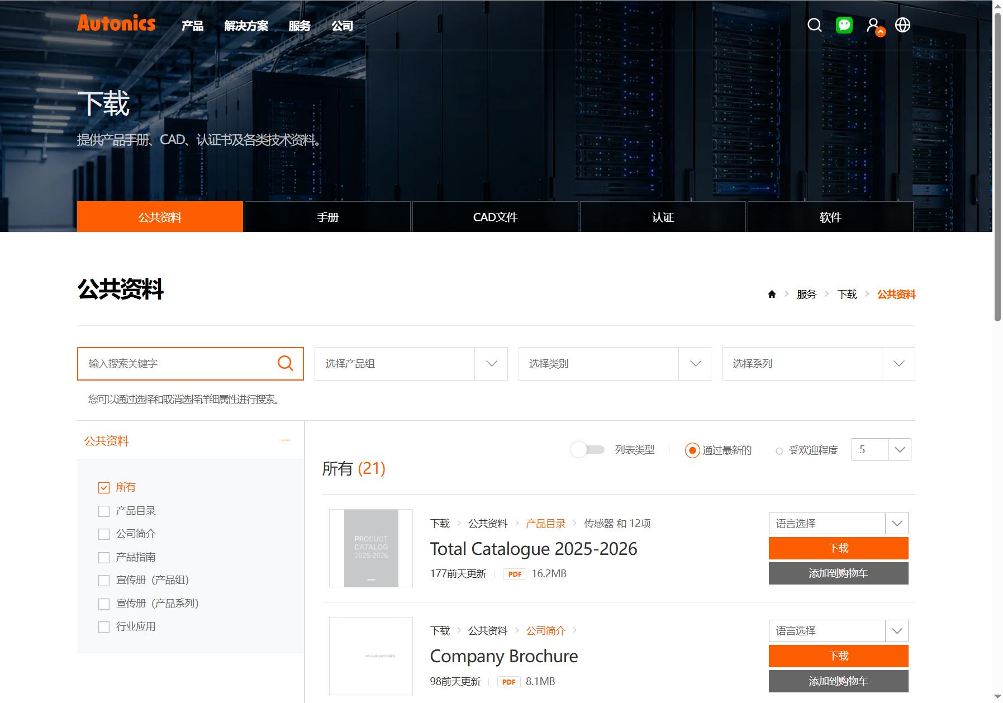Collapse the 公共资料 filter panel minus icon
Image resolution: width=1003 pixels, height=703 pixels.
(286, 440)
